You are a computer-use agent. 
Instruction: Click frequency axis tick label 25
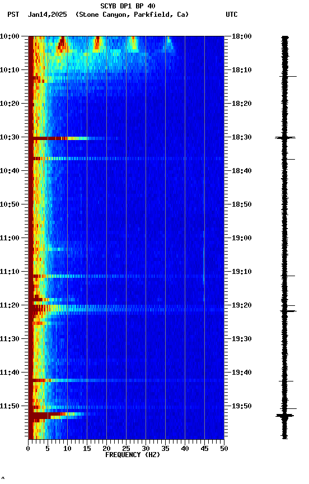(x=126, y=449)
